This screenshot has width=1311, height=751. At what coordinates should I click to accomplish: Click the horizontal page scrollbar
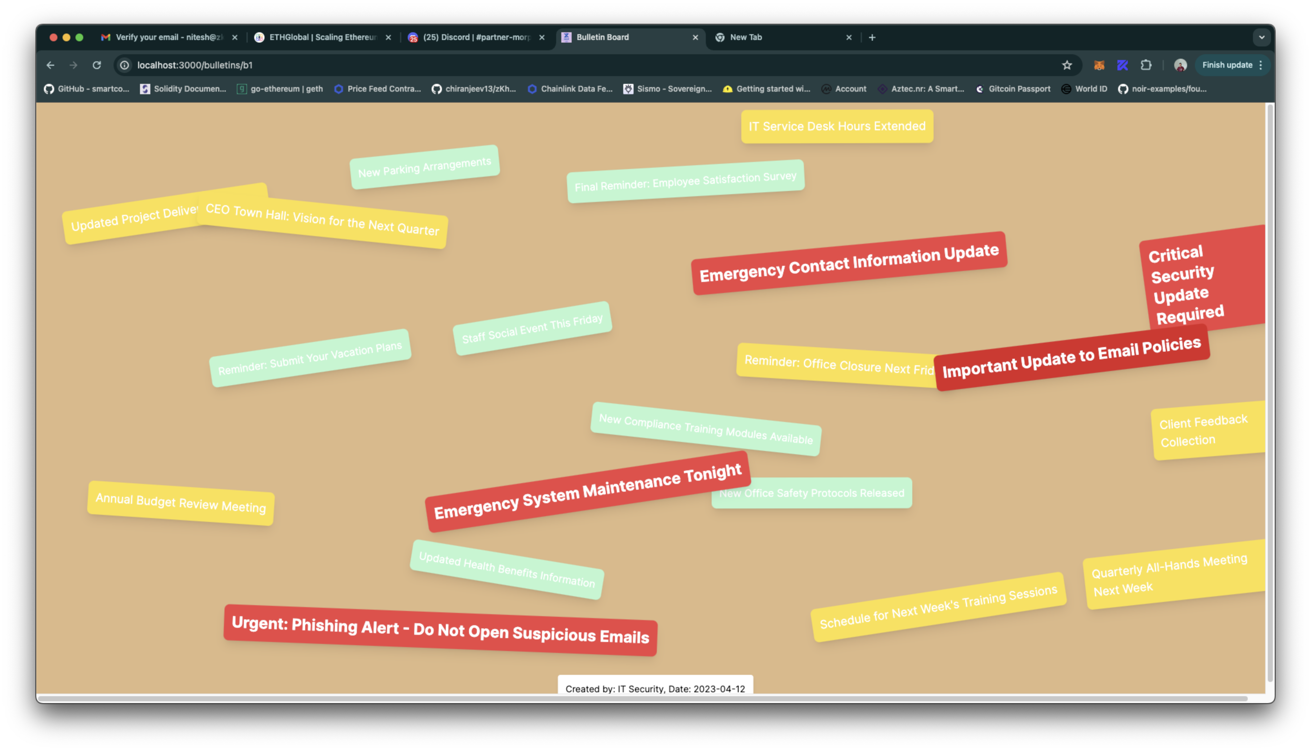coord(643,698)
